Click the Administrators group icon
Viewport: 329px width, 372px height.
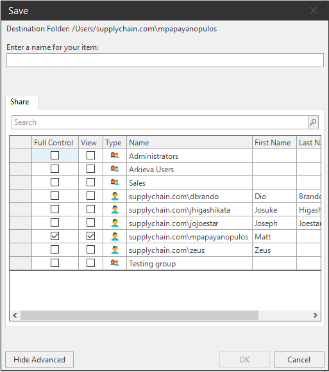[x=115, y=156]
